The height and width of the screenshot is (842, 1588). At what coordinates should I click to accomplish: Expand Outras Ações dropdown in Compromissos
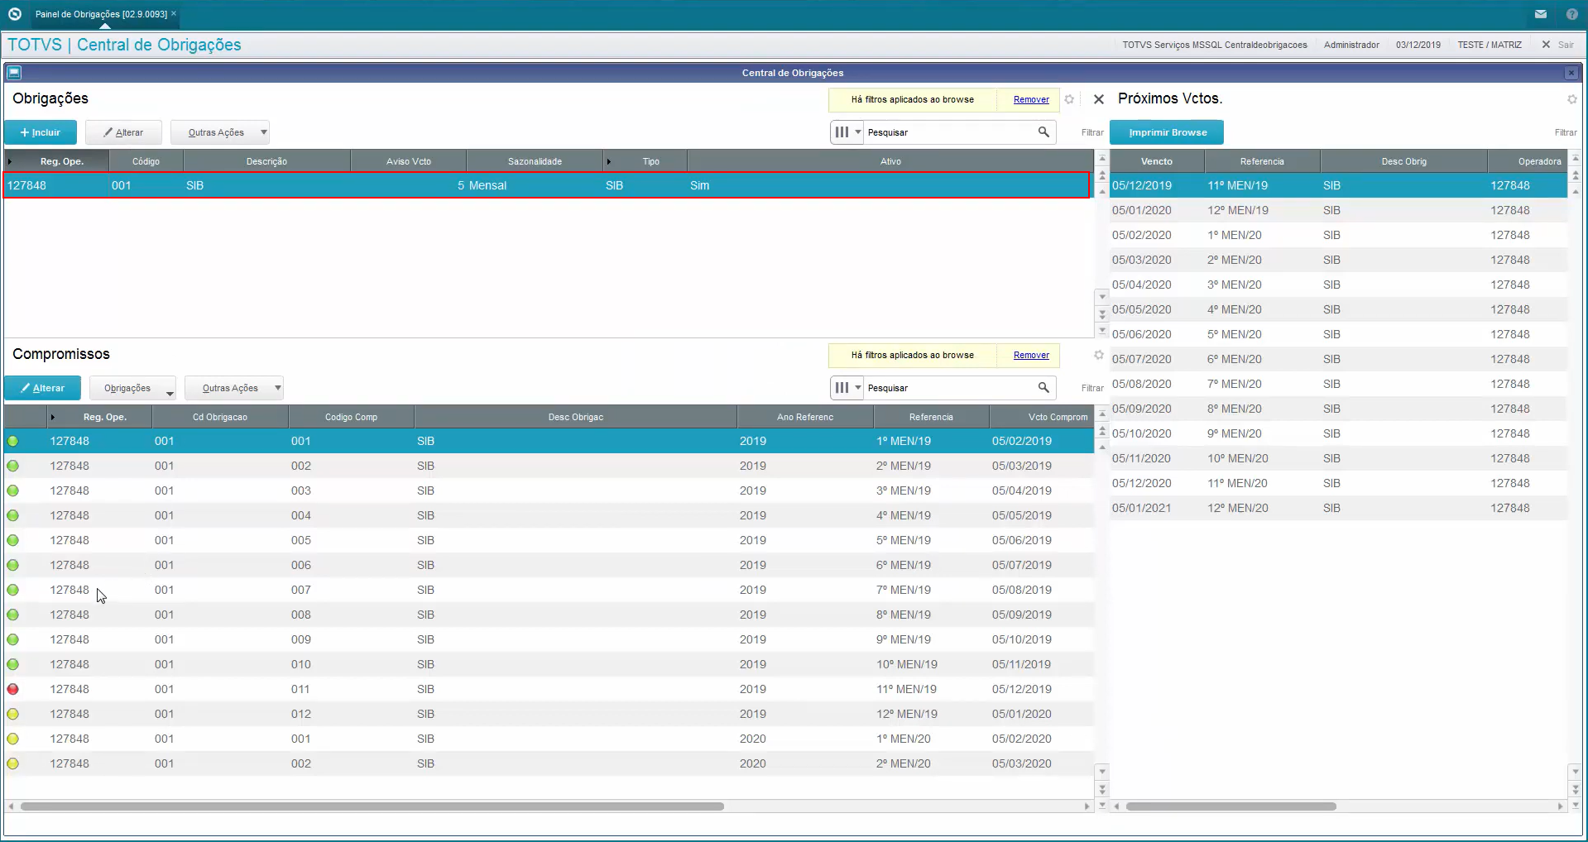point(278,388)
